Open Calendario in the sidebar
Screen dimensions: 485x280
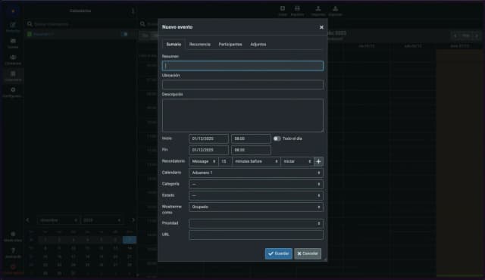(13, 76)
